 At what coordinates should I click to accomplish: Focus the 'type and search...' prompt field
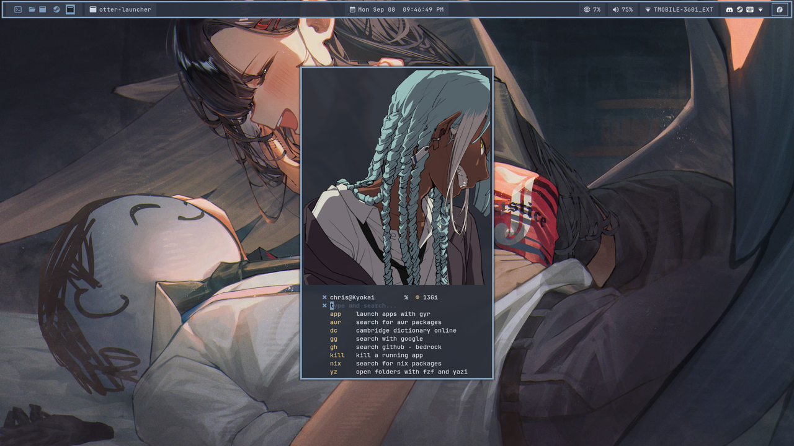tap(364, 305)
